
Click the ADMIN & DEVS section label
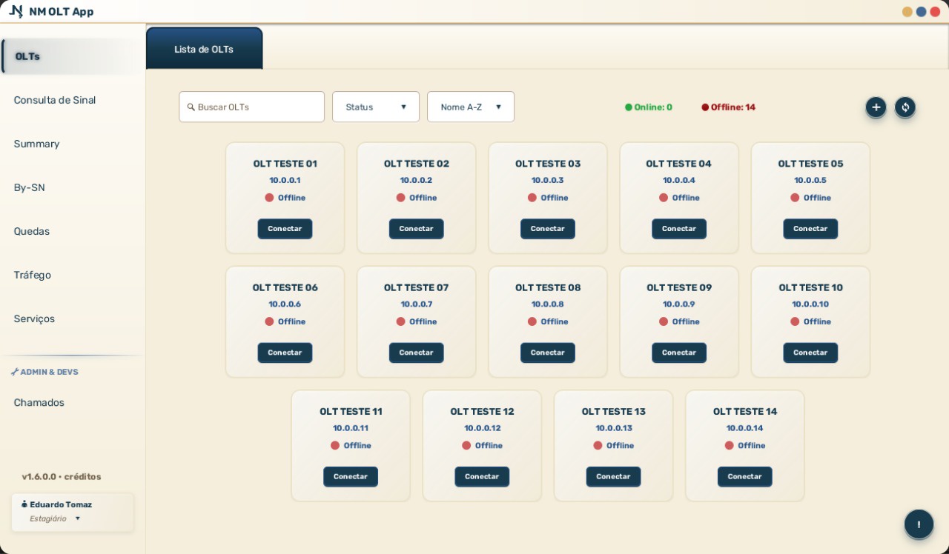(x=49, y=372)
